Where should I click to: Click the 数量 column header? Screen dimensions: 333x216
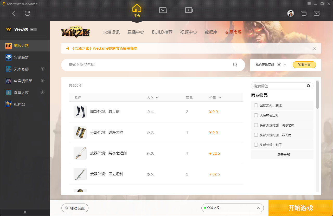(189, 97)
